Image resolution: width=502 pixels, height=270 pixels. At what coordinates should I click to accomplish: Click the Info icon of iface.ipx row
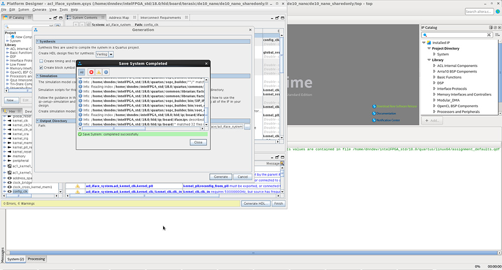click(80, 120)
